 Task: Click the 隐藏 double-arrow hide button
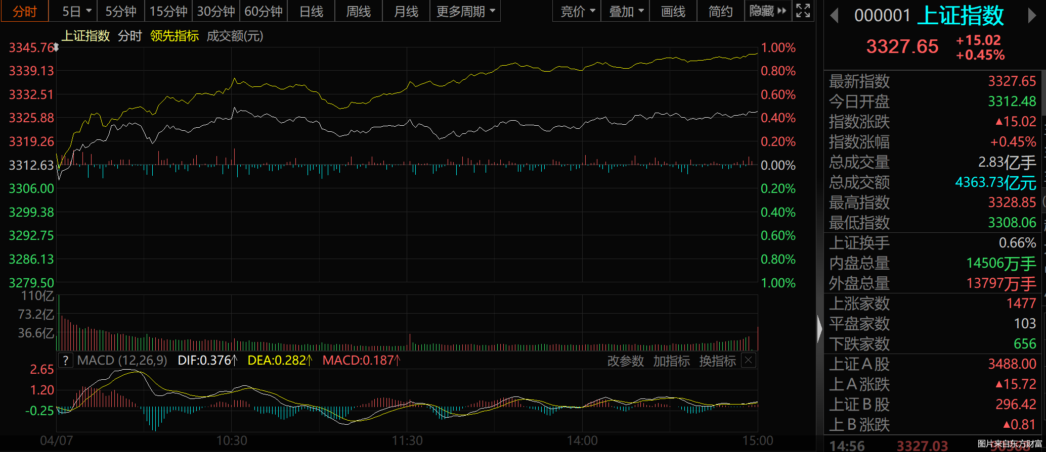(768, 11)
